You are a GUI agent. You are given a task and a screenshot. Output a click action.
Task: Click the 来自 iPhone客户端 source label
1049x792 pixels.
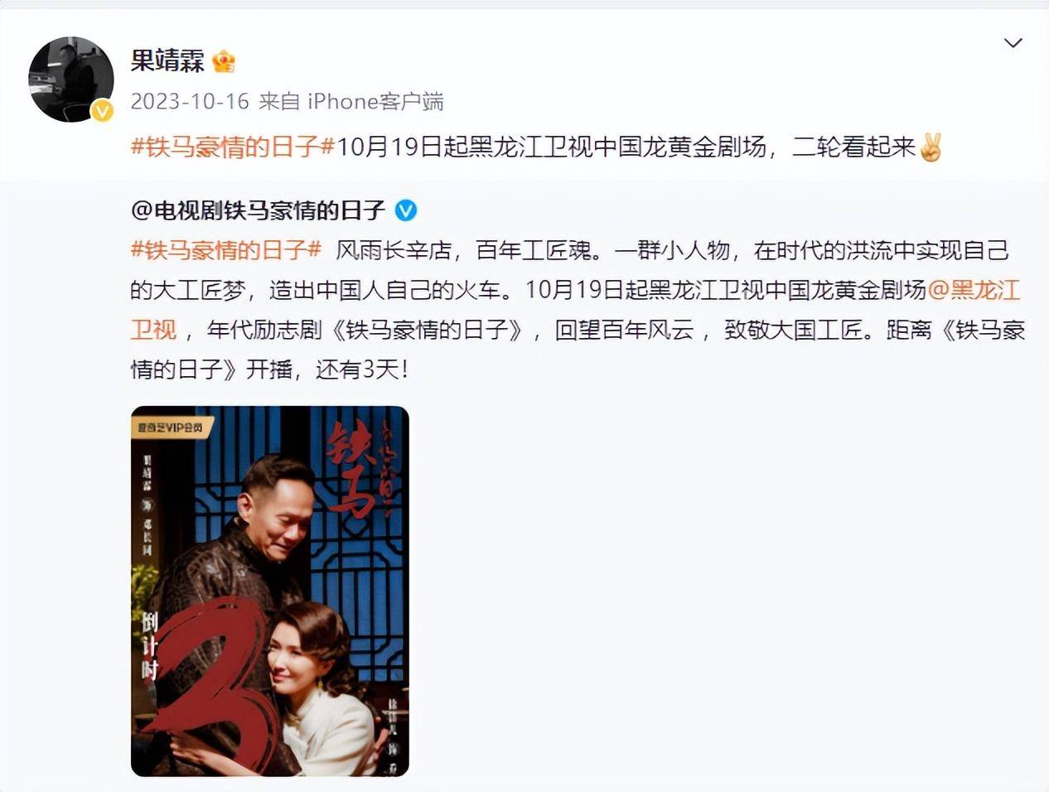coord(351,102)
